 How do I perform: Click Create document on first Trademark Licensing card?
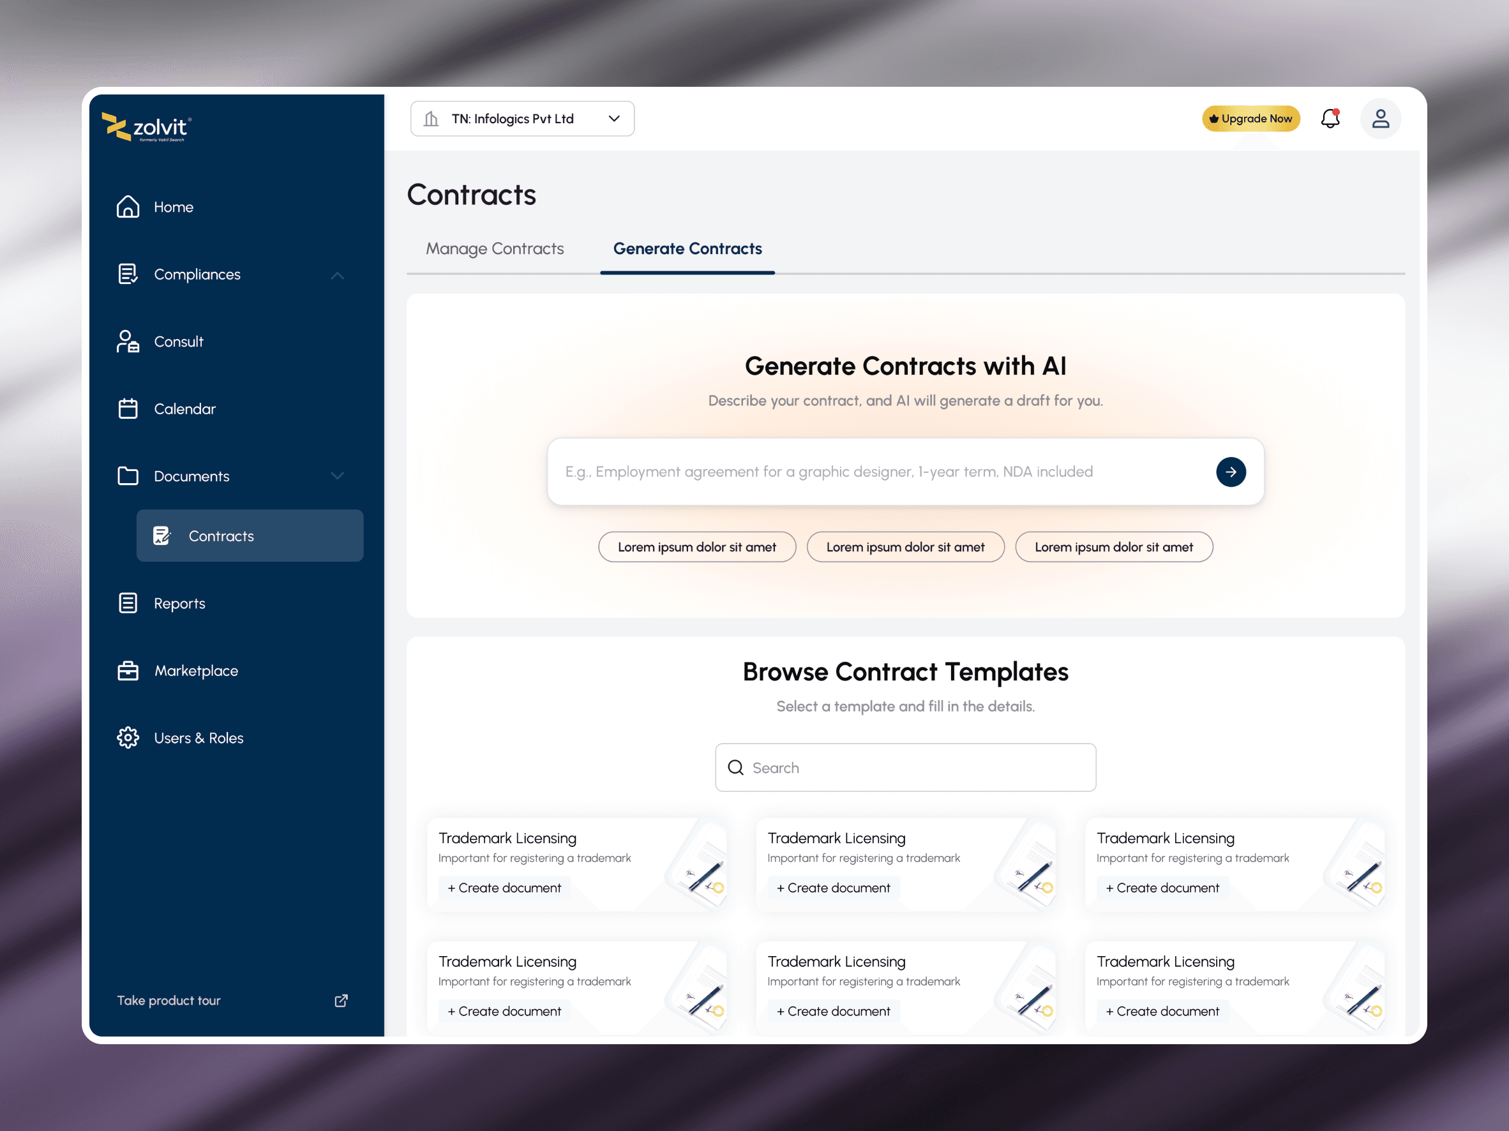click(504, 887)
